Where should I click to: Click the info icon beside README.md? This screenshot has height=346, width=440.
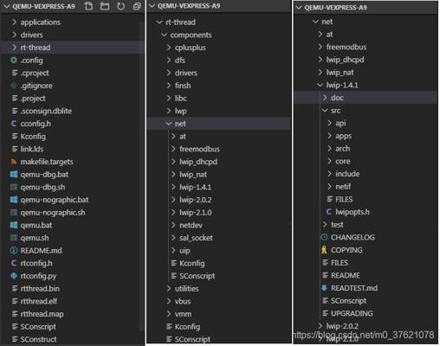(14, 250)
